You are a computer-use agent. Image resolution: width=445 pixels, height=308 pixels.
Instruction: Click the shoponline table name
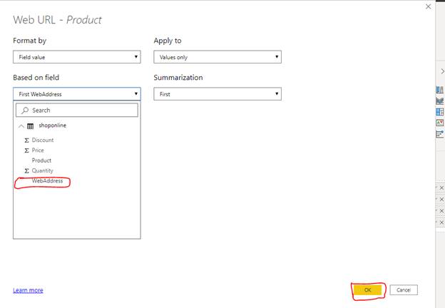click(x=53, y=125)
